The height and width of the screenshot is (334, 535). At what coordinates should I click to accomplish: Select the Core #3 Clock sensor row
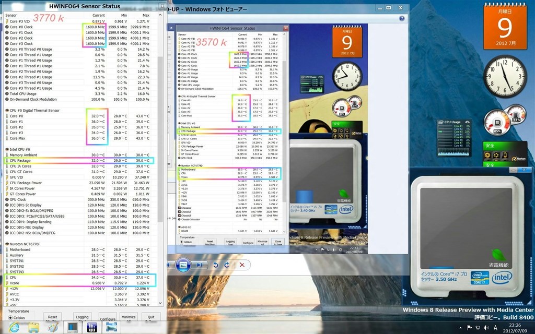coord(81,44)
